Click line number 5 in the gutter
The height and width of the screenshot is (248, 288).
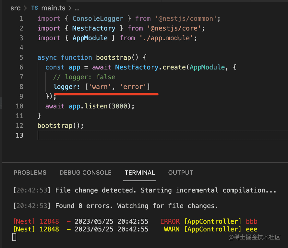point(21,57)
